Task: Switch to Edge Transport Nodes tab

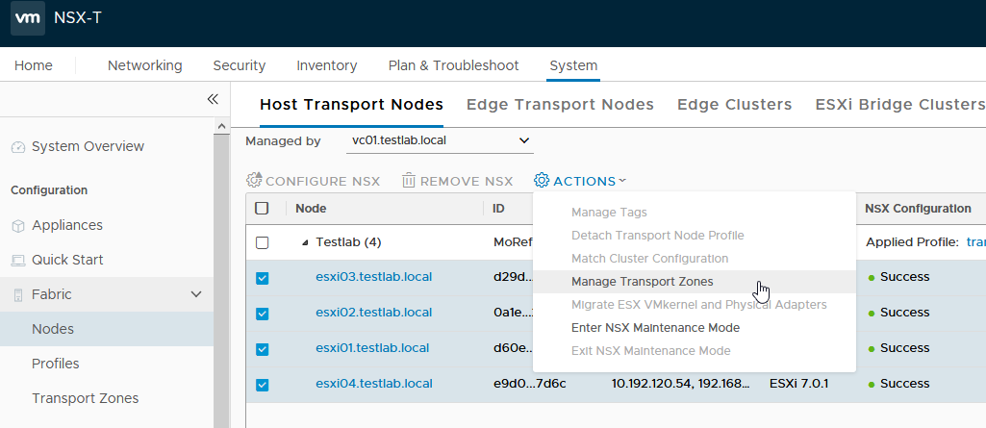Action: [560, 104]
